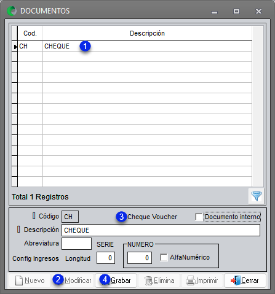Viewport: 275px width, 294px height.
Task: Click the Elimina trash can icon
Action: [x=148, y=280]
